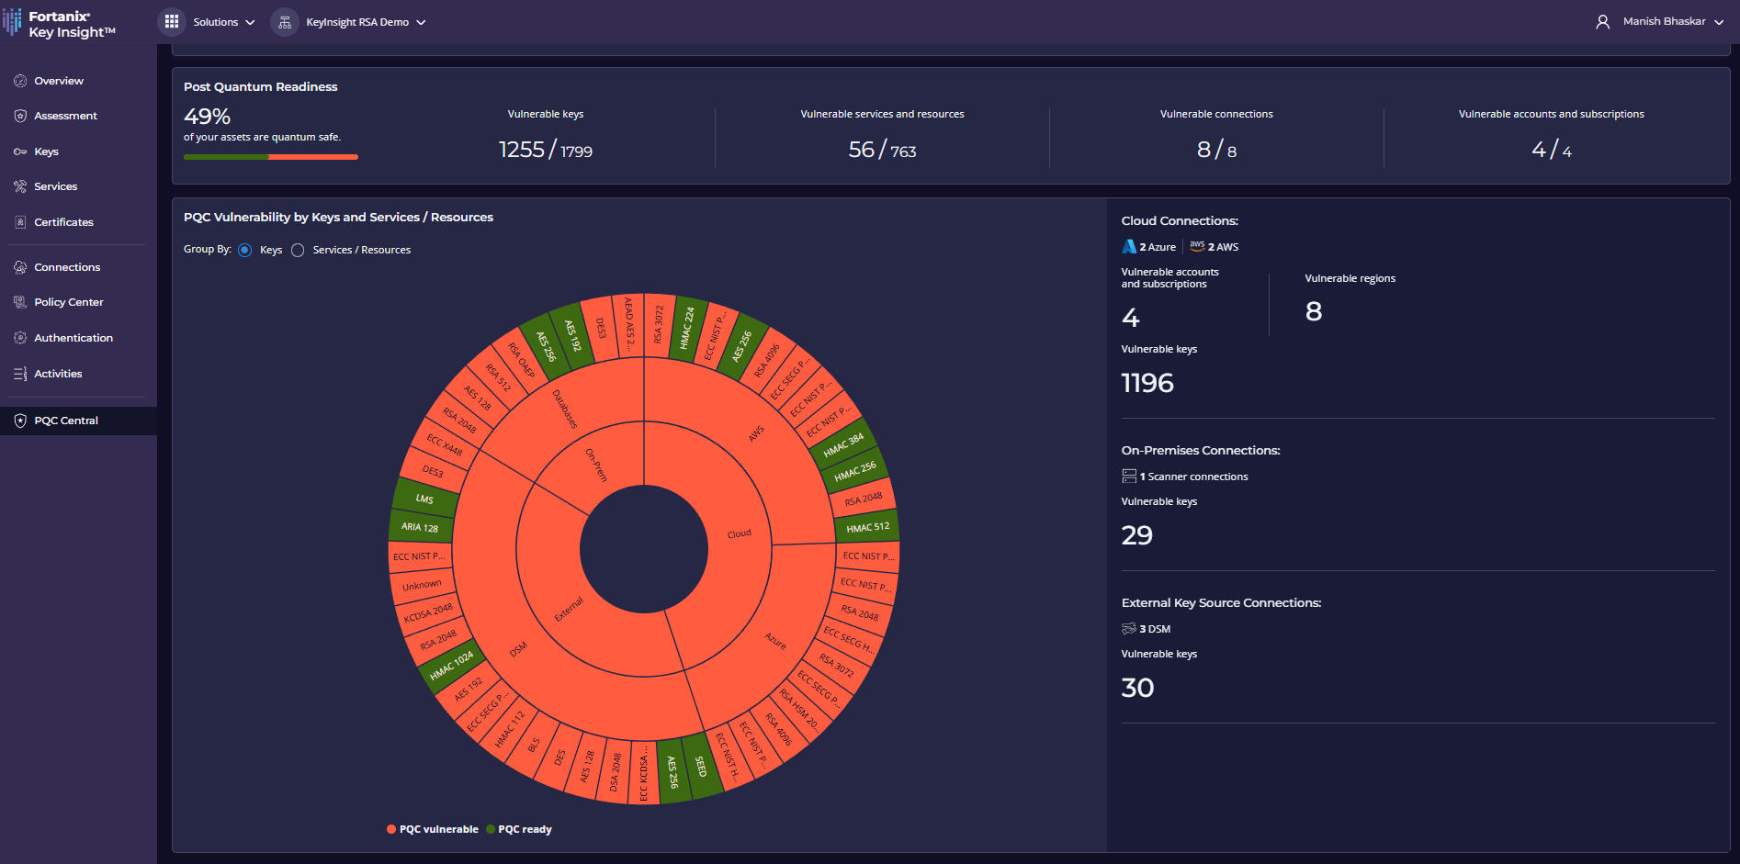
Task: Click the Activities list icon
Action: pyautogui.click(x=20, y=374)
